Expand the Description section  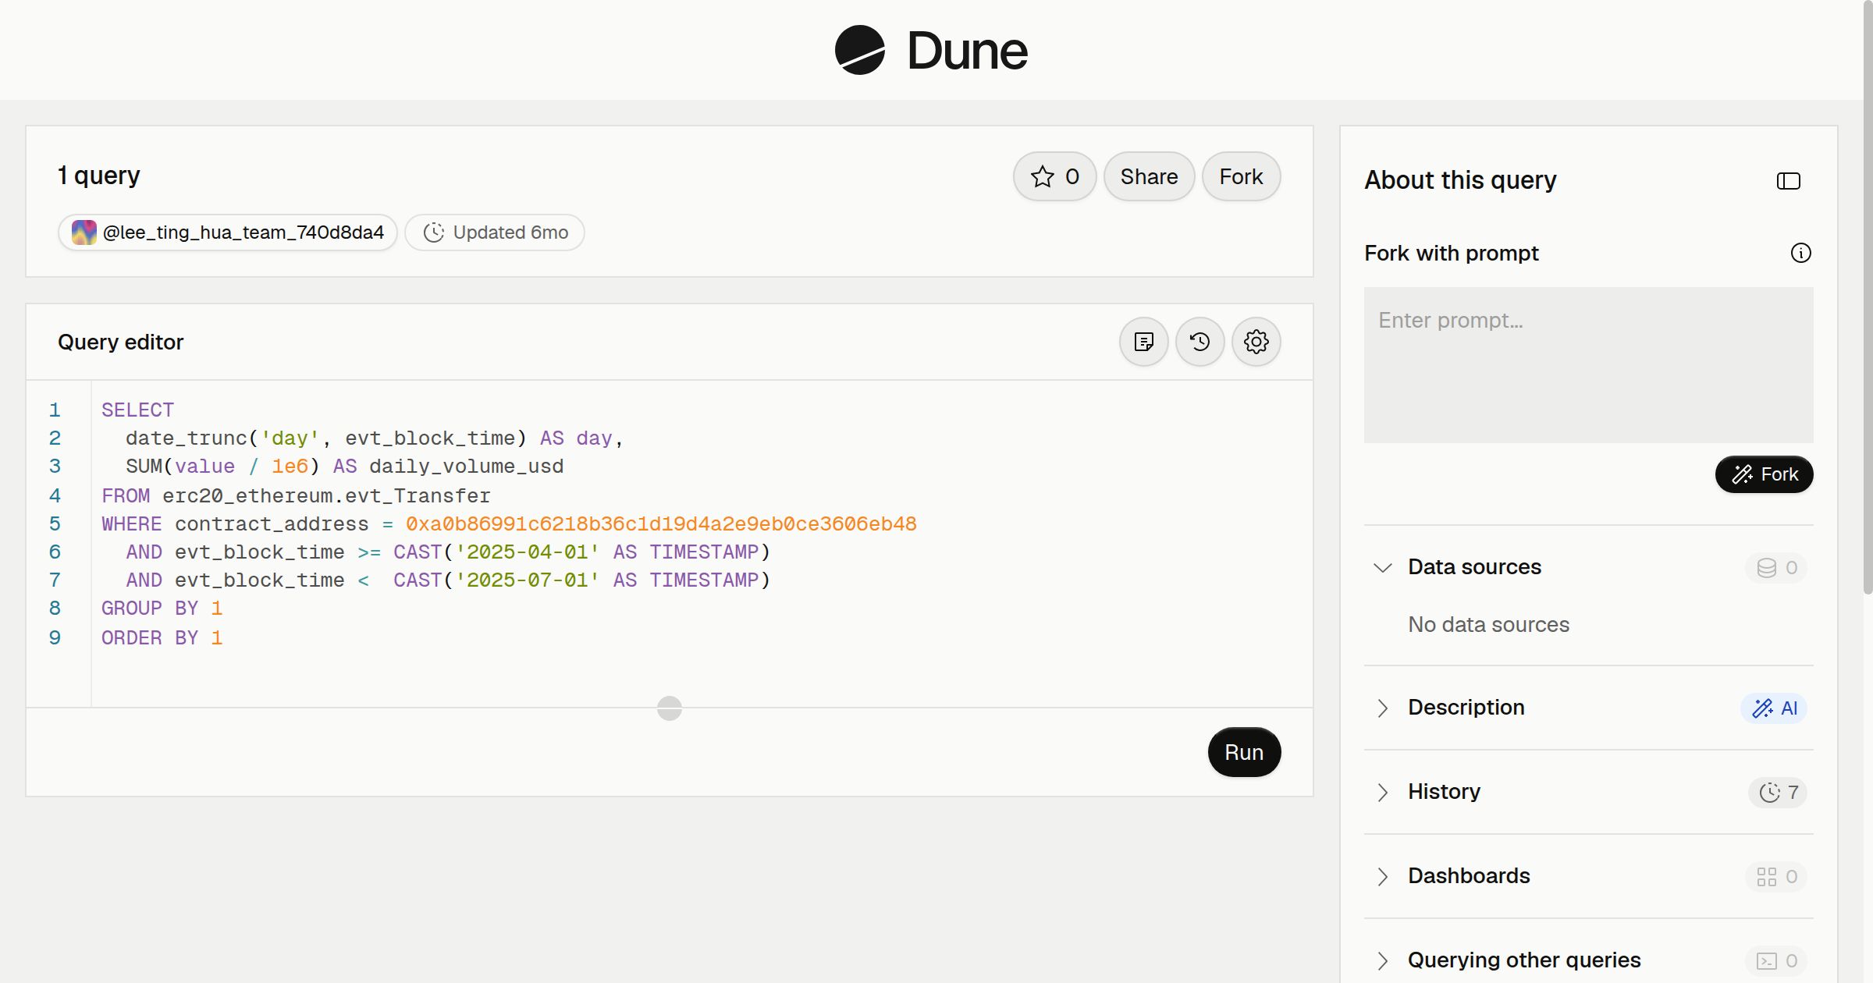pyautogui.click(x=1382, y=708)
